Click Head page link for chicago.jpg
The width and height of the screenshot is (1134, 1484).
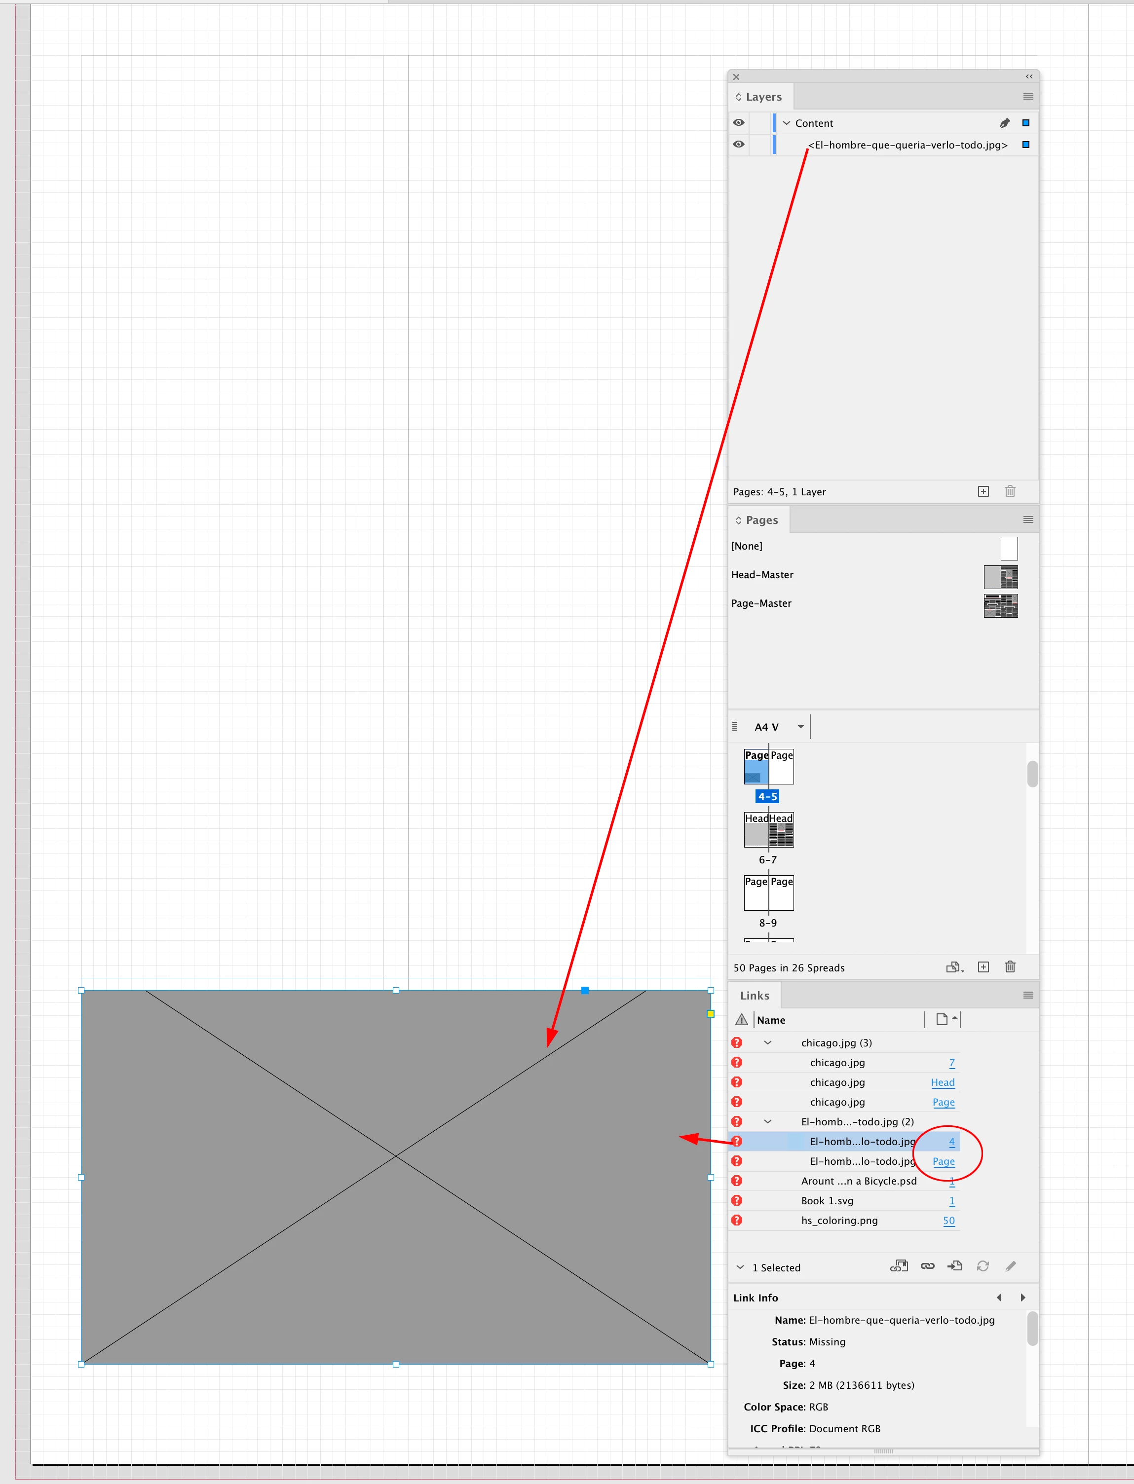click(943, 1082)
